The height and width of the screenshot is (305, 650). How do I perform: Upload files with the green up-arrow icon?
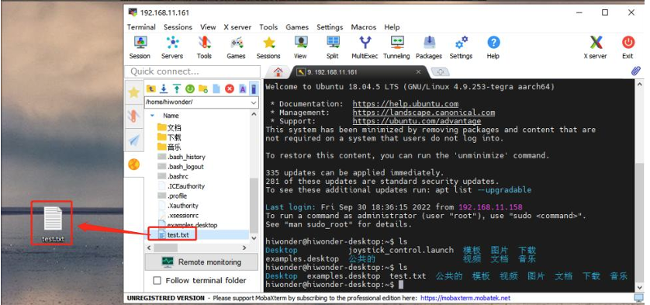coord(177,88)
